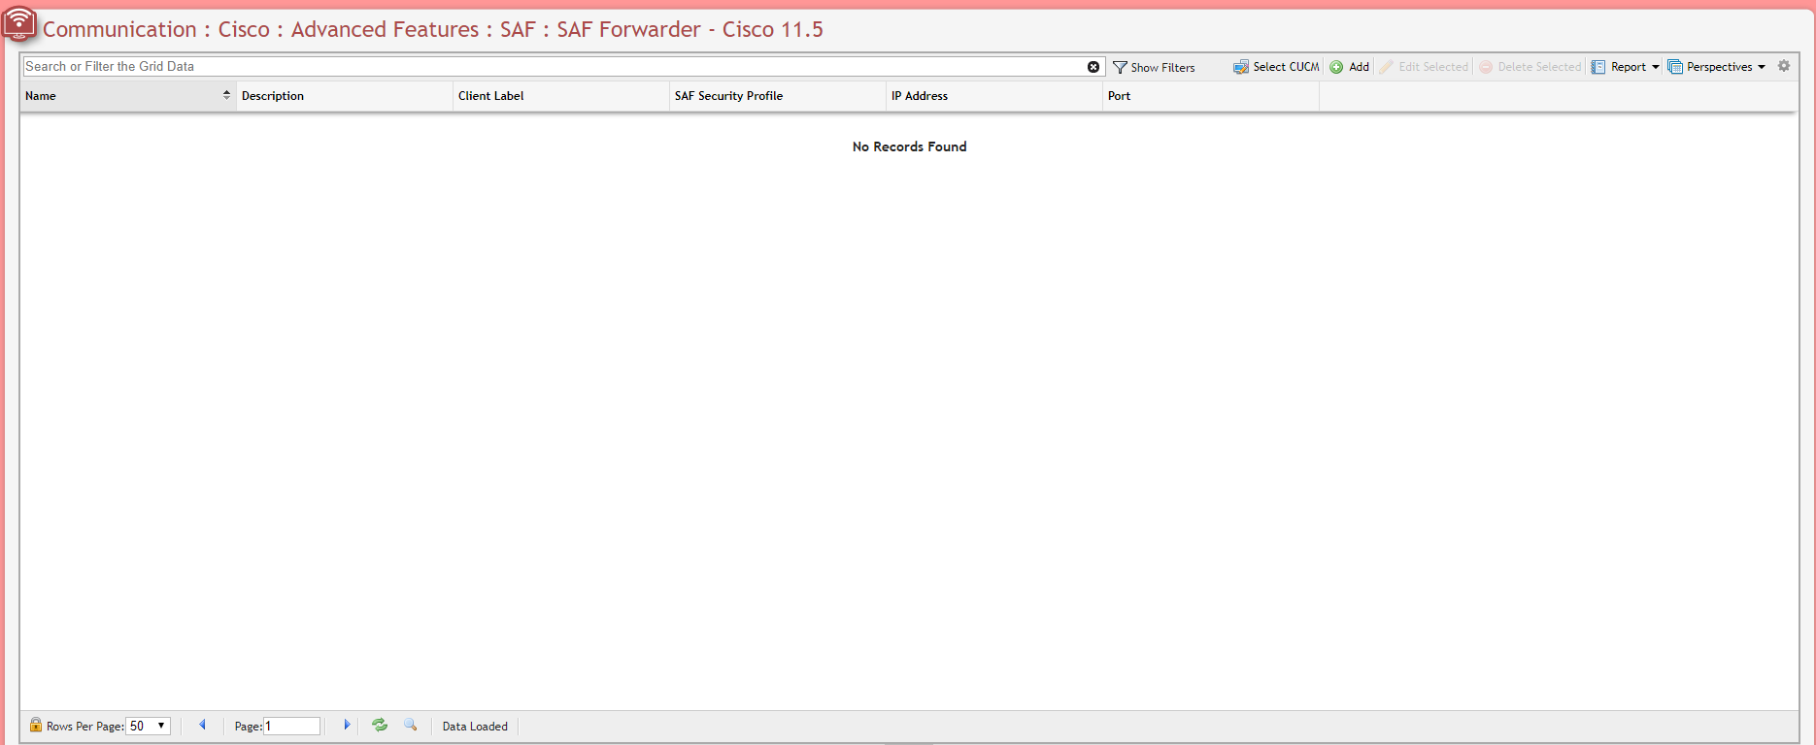Click the Description column header

pos(273,96)
